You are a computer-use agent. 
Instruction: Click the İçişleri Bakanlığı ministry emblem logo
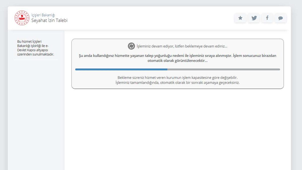(x=22, y=18)
